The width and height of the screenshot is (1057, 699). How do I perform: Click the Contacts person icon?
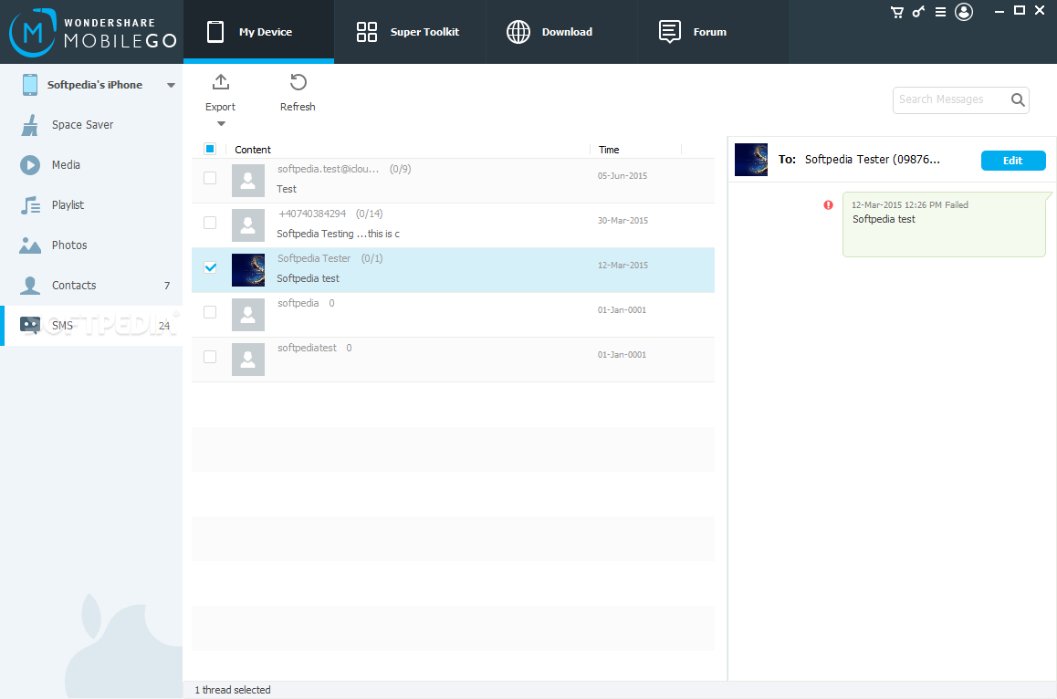click(29, 285)
